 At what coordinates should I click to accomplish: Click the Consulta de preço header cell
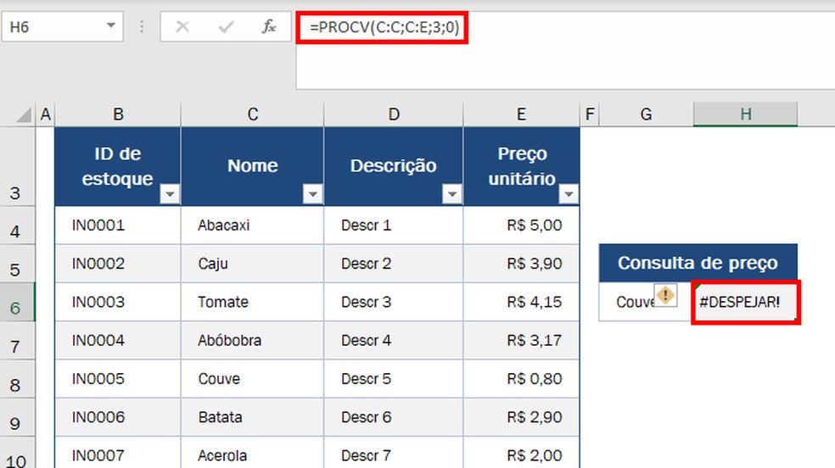[698, 263]
